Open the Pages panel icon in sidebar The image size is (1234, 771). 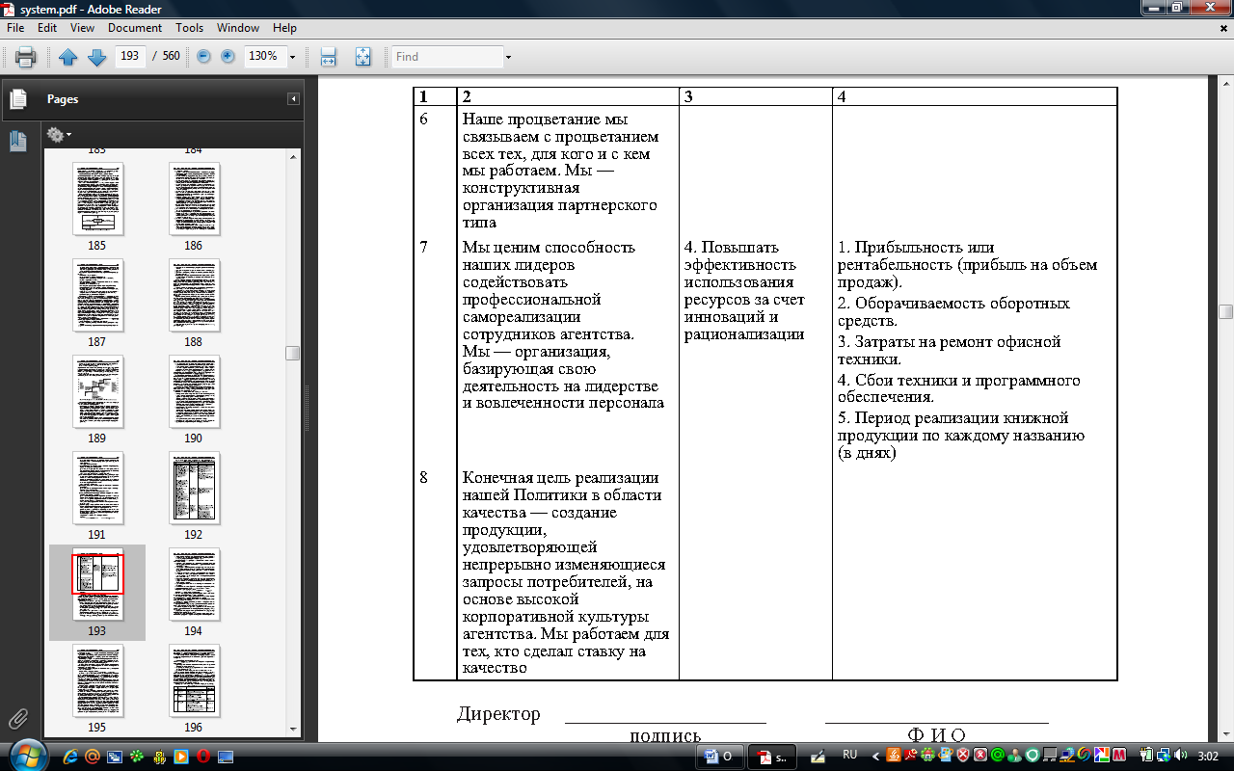pyautogui.click(x=16, y=99)
